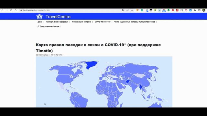The width and height of the screenshot is (207, 116).
Task: Open the puzzle-piece Extensions menu
Action: [195, 10]
